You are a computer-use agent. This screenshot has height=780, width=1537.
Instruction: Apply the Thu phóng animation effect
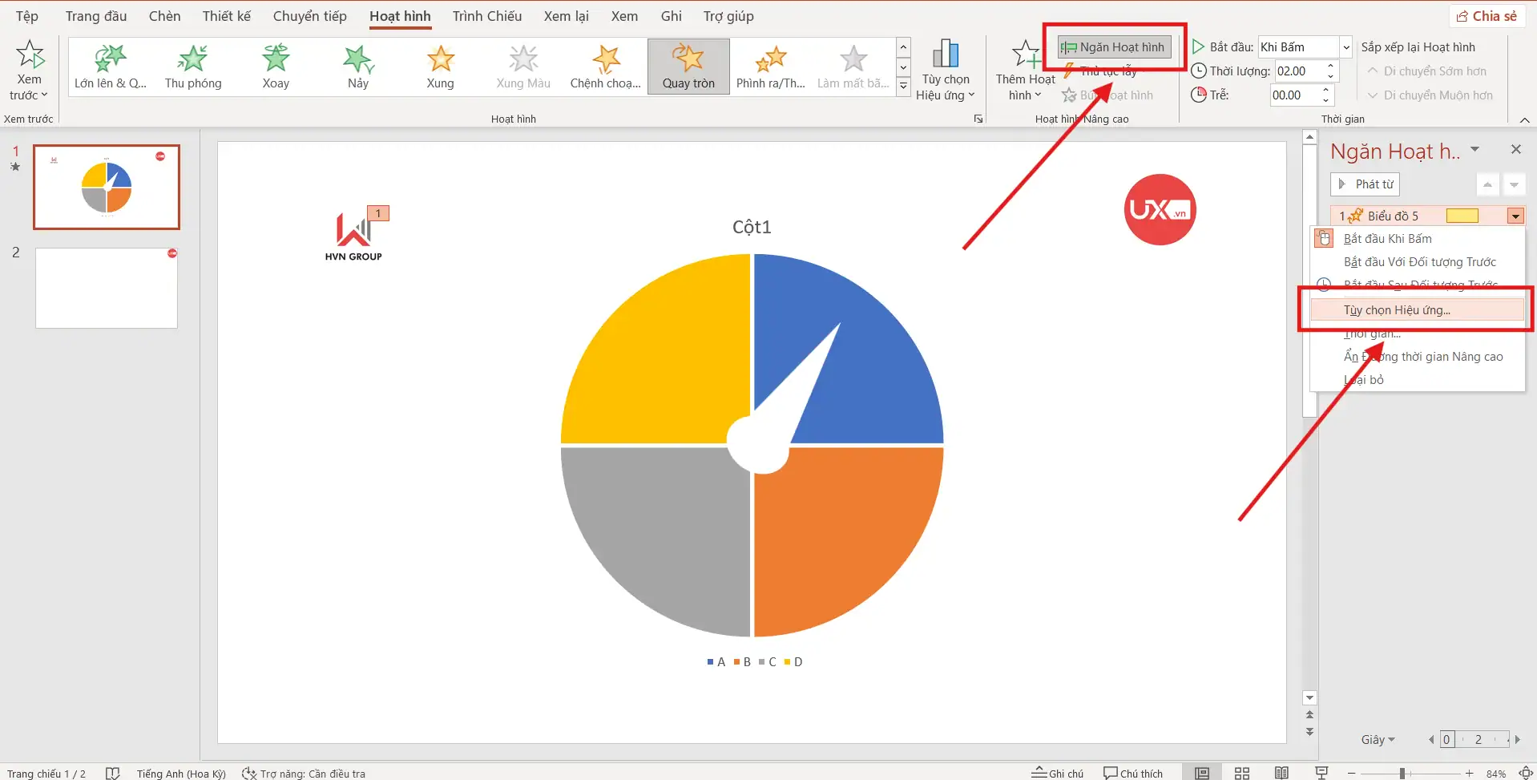click(192, 66)
